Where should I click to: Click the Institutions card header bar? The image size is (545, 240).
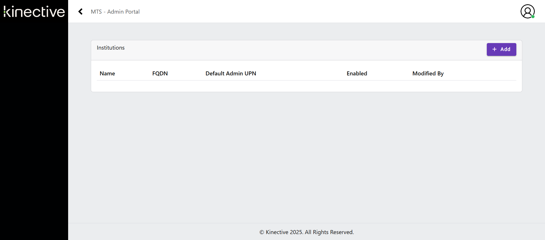tap(284, 50)
